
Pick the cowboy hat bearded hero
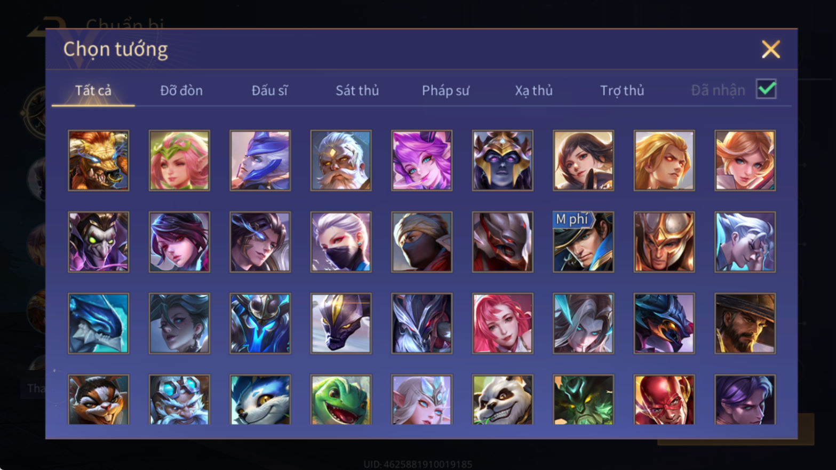pyautogui.click(x=745, y=323)
